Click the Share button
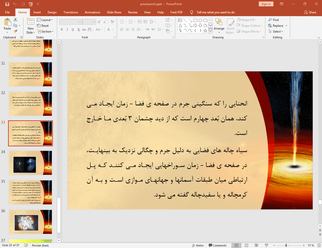Image resolution: width=322 pixels, height=248 pixels. (x=310, y=12)
